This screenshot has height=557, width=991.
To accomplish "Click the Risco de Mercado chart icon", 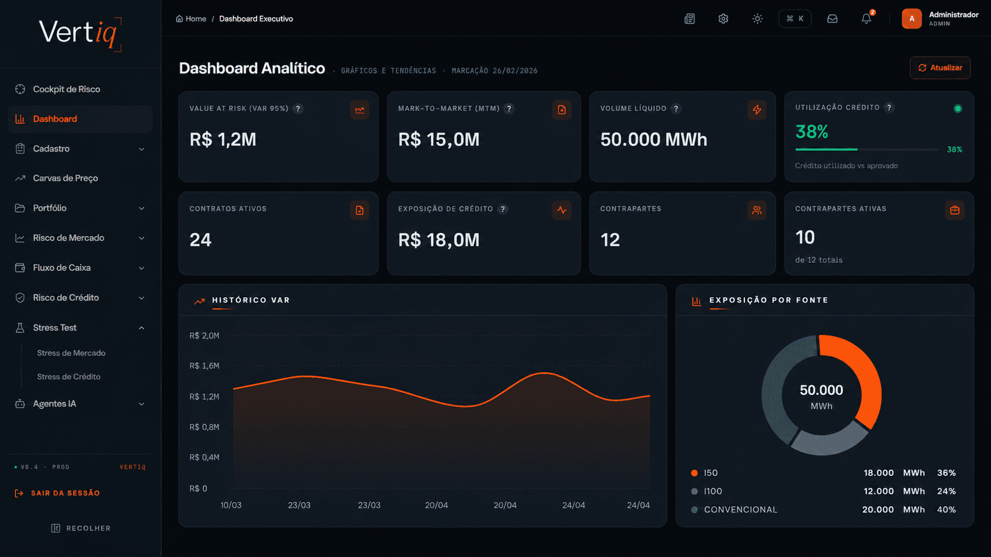I will [20, 238].
